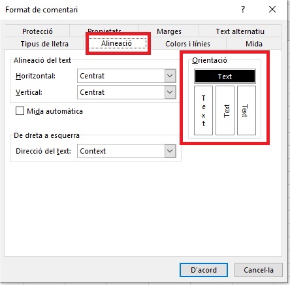The image size is (290, 285).
Task: Expand the Vertical alignment dropdown arrow
Action: pyautogui.click(x=170, y=92)
